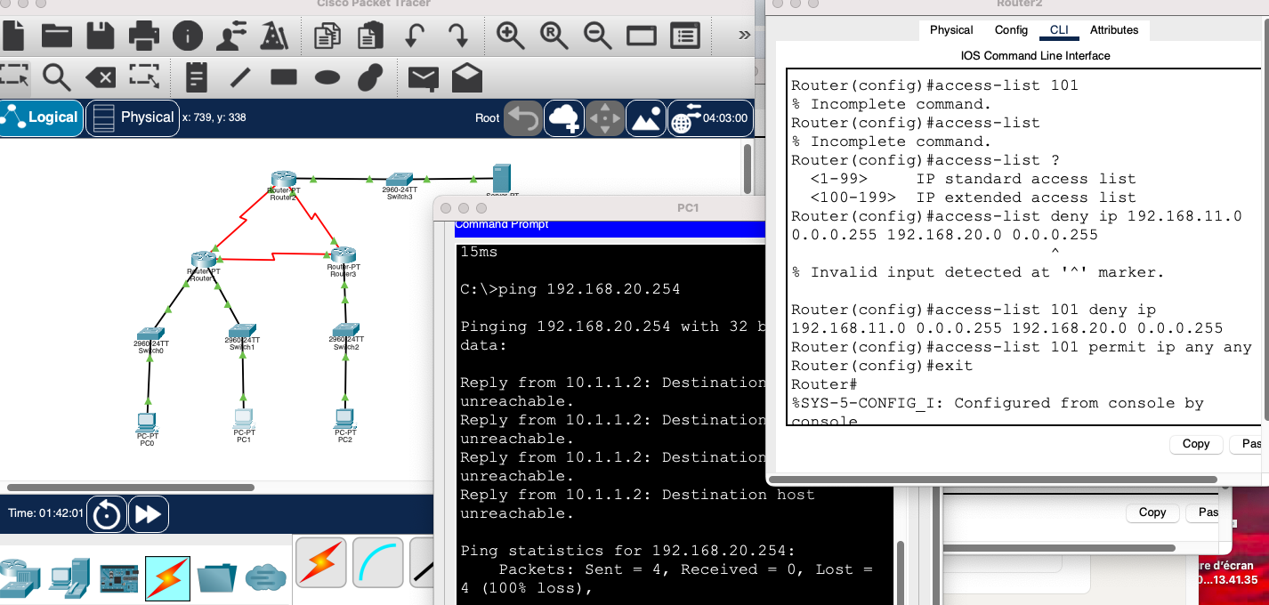Choose the Connections lightning category
1269x605 pixels.
click(x=167, y=577)
